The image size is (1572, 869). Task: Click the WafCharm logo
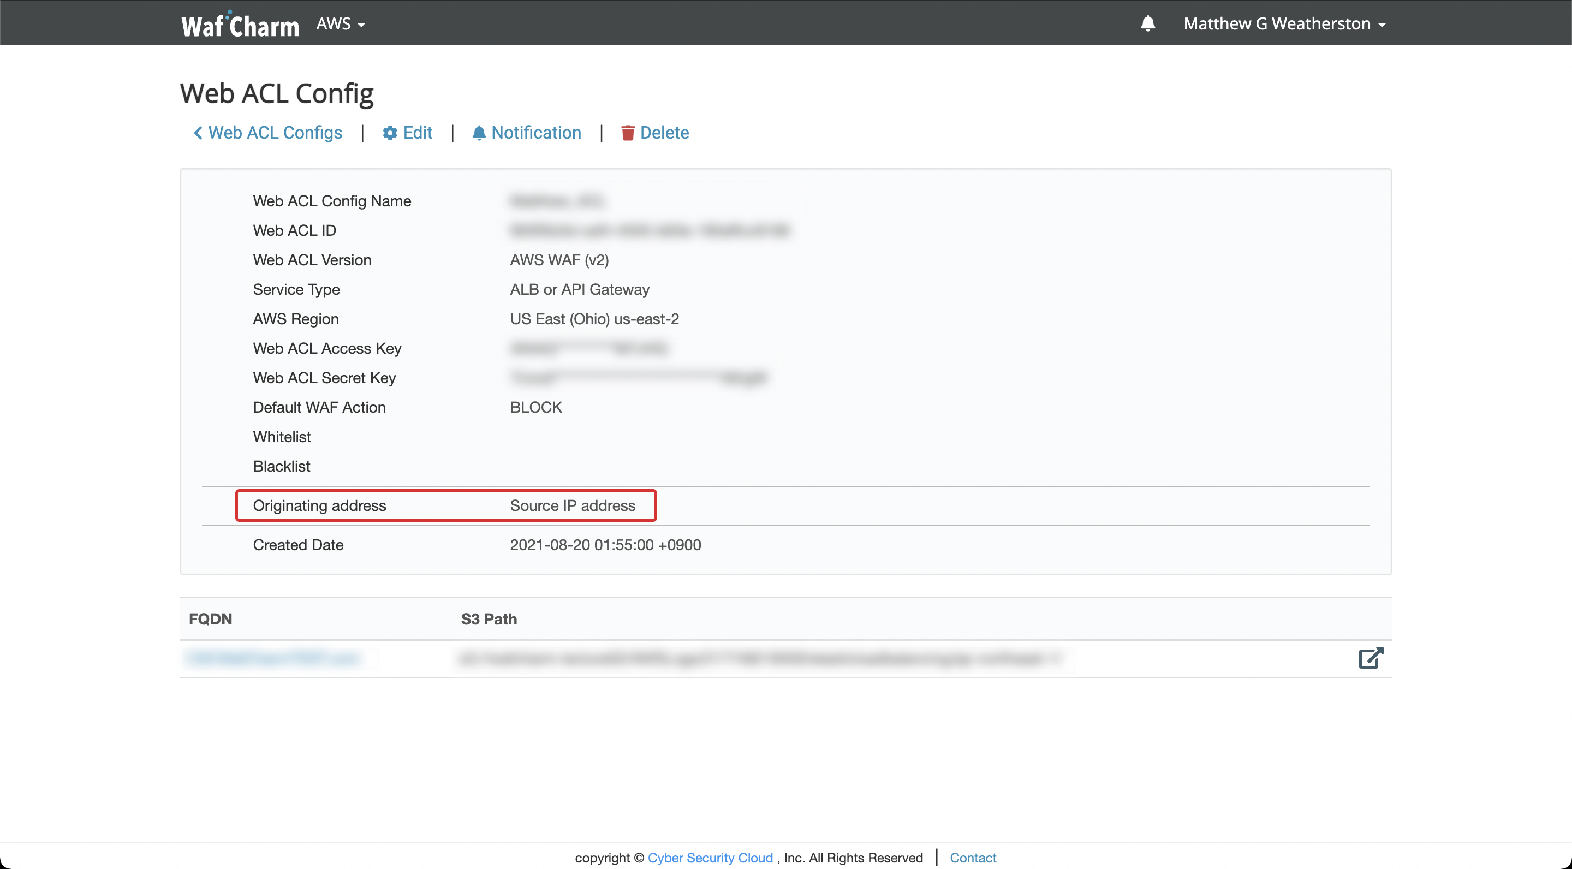point(240,25)
